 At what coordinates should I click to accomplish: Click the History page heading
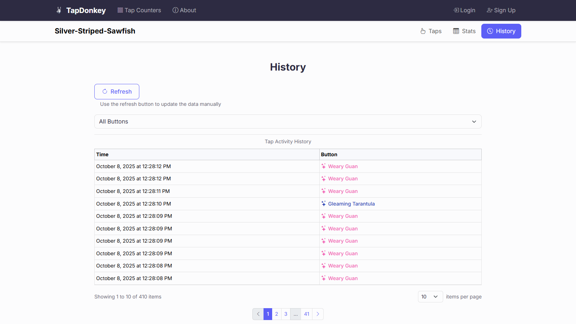pos(288,67)
